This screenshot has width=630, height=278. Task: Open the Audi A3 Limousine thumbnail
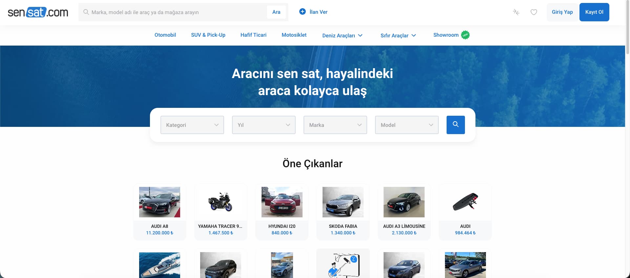pos(404,202)
